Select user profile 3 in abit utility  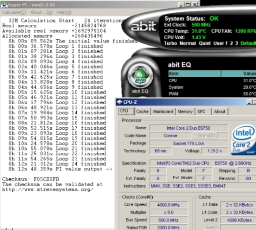(x=237, y=43)
